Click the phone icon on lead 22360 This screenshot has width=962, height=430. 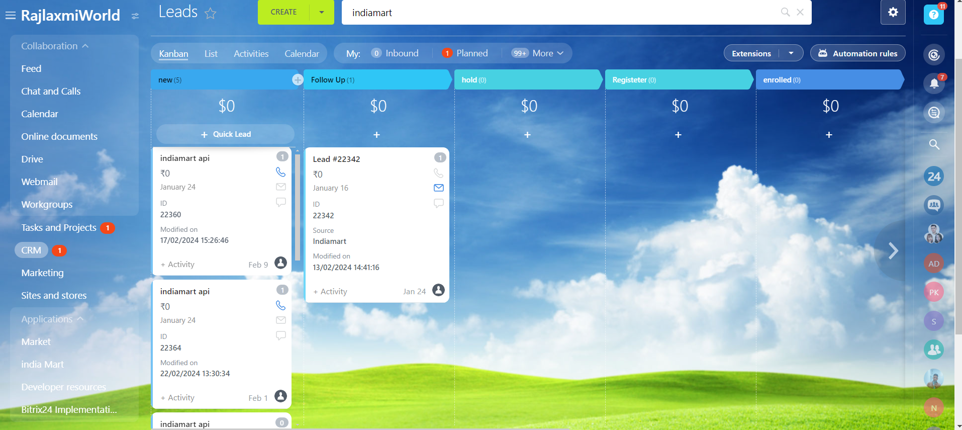[280, 172]
